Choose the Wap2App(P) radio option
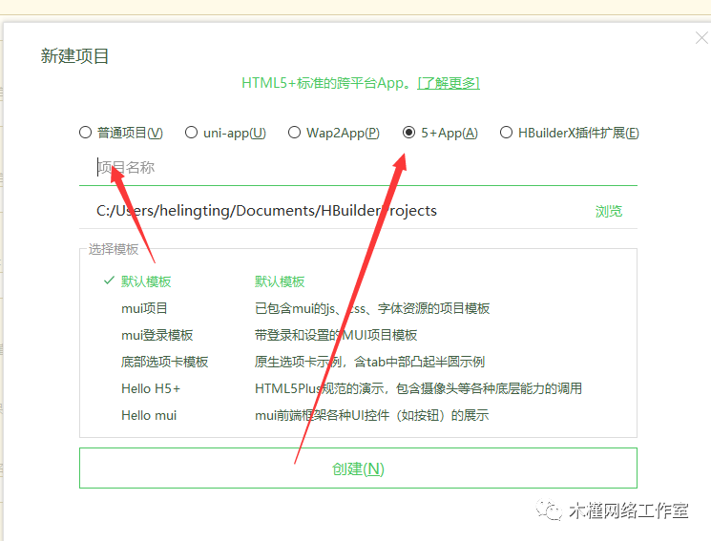This screenshot has width=711, height=541. 294,133
